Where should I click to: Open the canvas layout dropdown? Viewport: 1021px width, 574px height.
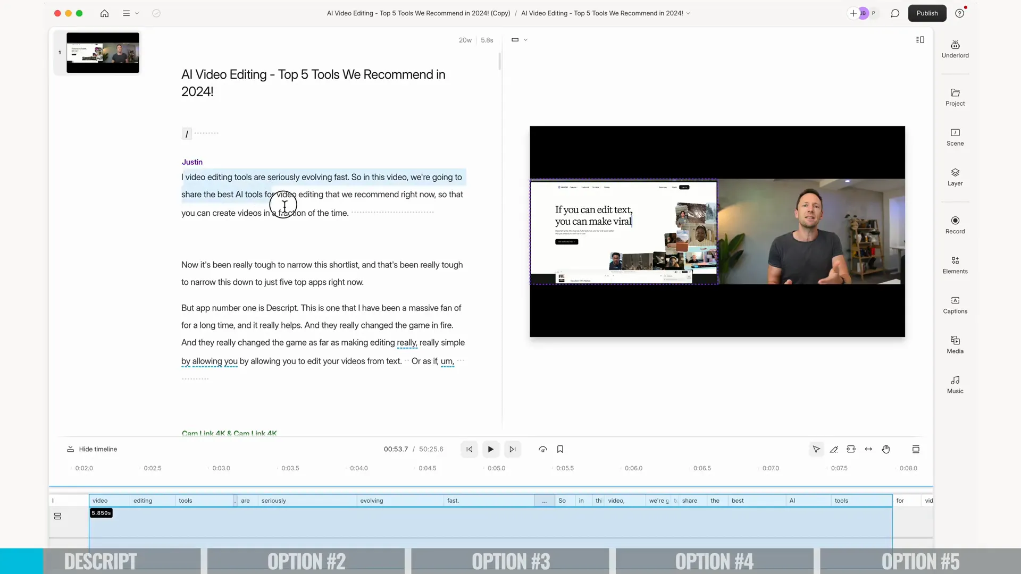coord(519,40)
